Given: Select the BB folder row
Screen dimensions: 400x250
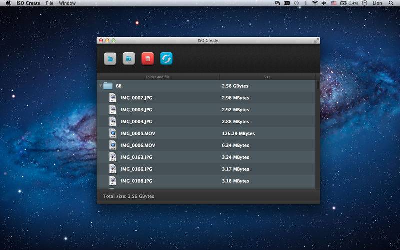Looking at the screenshot, I should point(207,86).
